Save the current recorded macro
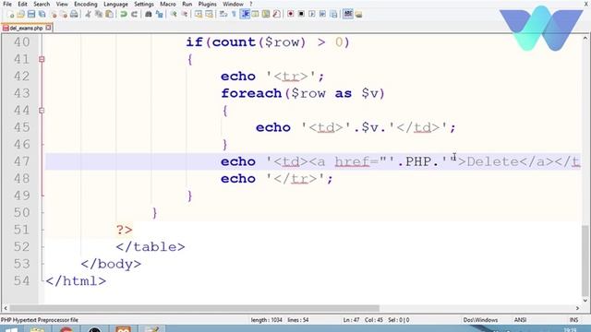Image resolution: width=591 pixels, height=332 pixels. click(x=333, y=15)
